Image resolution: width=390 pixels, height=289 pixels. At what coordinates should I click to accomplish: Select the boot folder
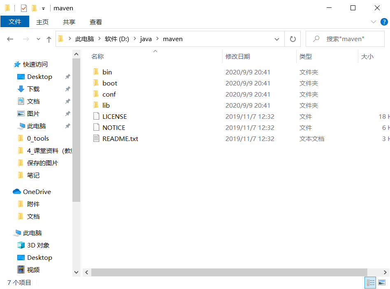(x=110, y=83)
